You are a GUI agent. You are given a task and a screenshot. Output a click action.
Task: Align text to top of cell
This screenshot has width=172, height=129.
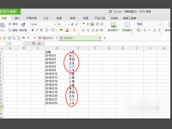(x=84, y=24)
